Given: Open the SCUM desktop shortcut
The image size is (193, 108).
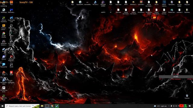Looking at the screenshot, I should (11, 65).
